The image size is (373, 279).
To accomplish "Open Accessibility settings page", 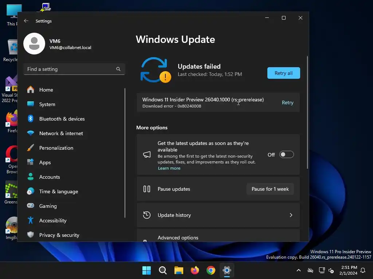I will coord(74,221).
